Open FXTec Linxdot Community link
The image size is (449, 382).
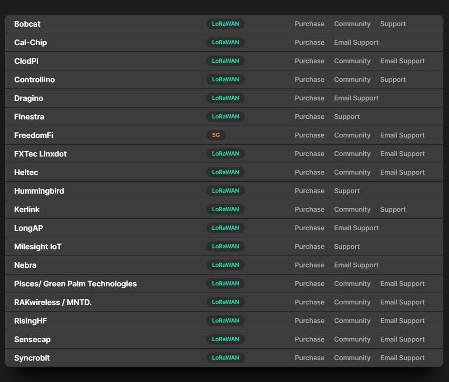(352, 154)
